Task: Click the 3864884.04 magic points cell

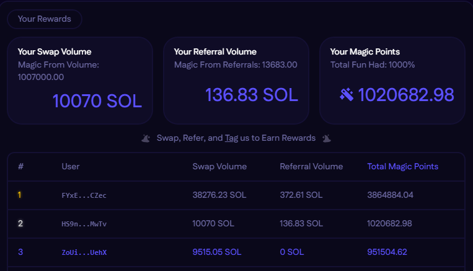Action: coord(390,195)
